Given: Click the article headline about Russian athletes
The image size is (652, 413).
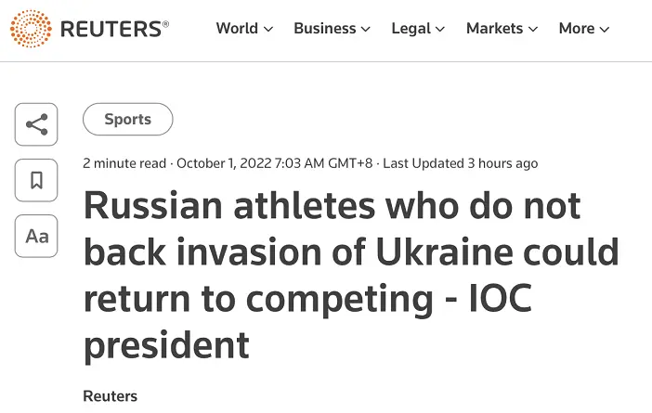Looking at the screenshot, I should [351, 275].
